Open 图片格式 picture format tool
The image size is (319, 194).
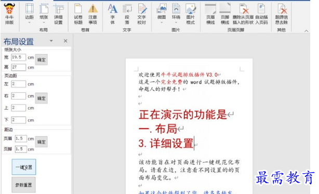(x=191, y=9)
